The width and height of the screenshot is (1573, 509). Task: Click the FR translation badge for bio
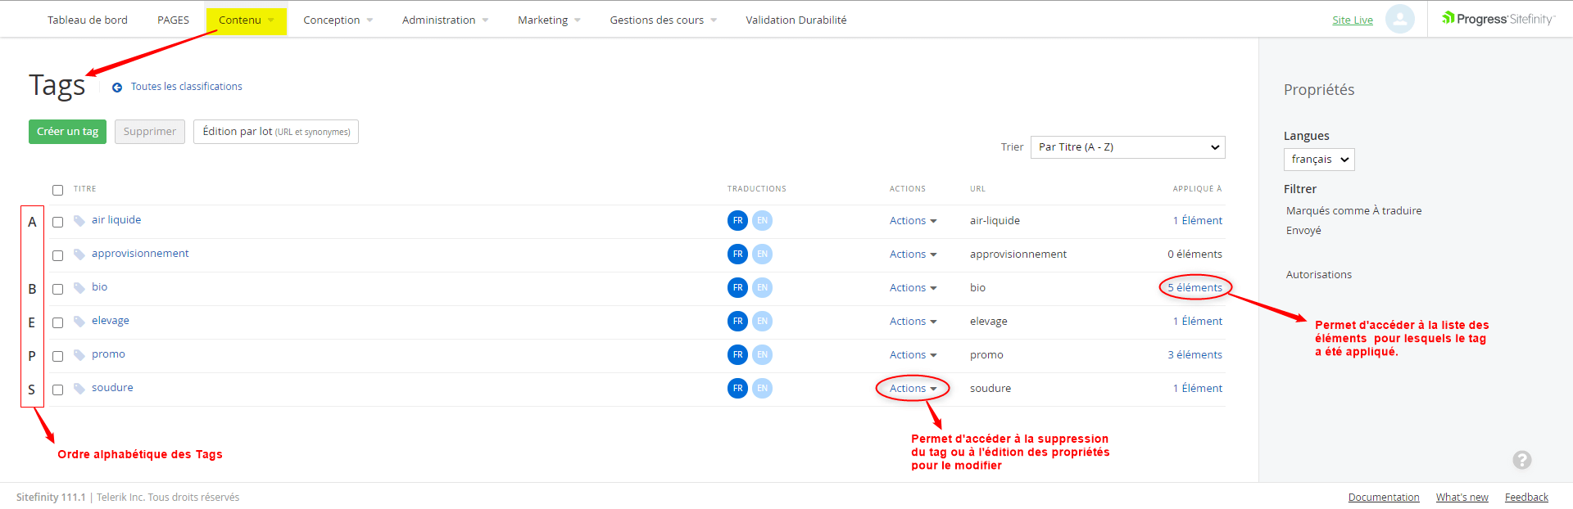(x=737, y=288)
